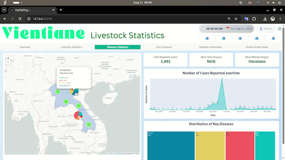Click the Leaflet attribution link
285x160 pixels.
click(x=110, y=154)
